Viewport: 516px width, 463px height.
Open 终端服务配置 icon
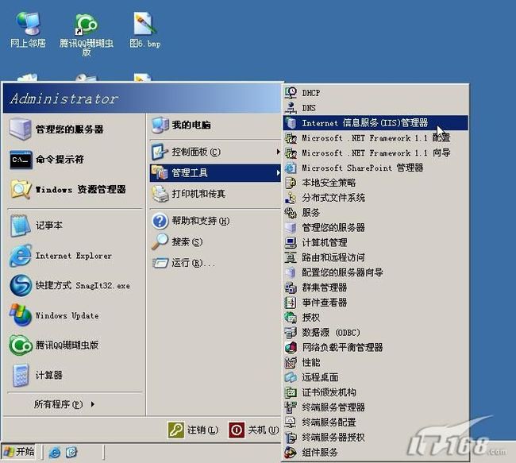(291, 422)
